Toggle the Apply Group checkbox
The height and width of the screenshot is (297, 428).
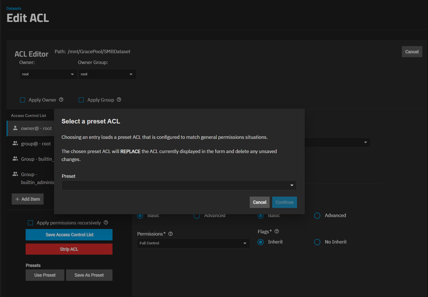pyautogui.click(x=81, y=100)
